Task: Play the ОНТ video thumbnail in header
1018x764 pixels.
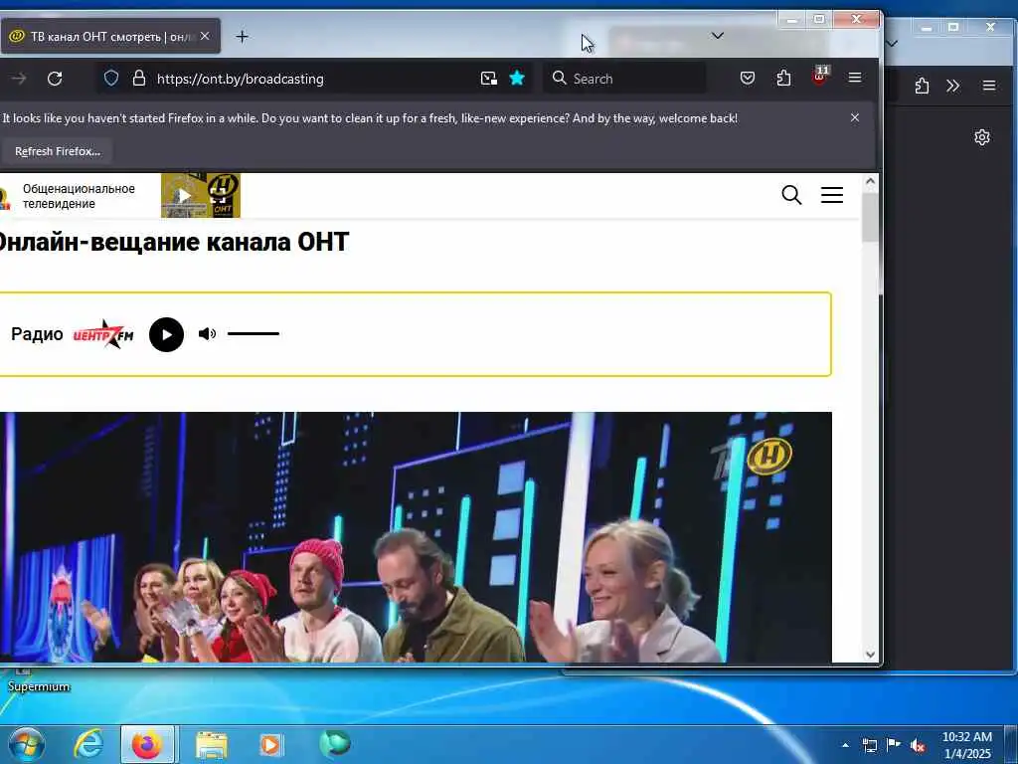Action: pyautogui.click(x=201, y=195)
